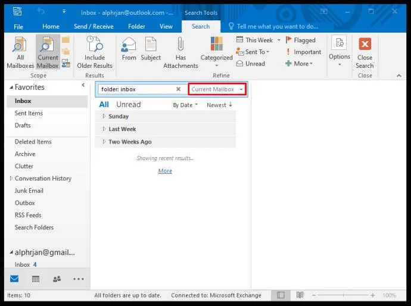Click Send/Receive All Folders quick icon
The image size is (411, 306).
click(x=17, y=11)
